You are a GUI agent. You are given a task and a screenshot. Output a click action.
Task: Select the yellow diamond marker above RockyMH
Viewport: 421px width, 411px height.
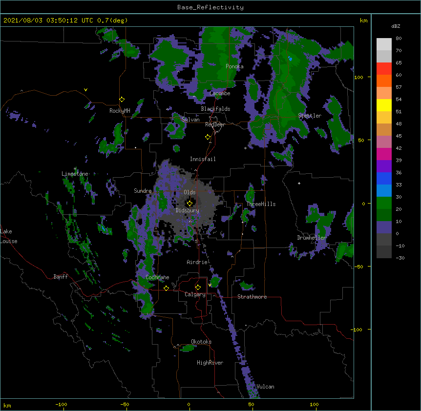pyautogui.click(x=122, y=100)
